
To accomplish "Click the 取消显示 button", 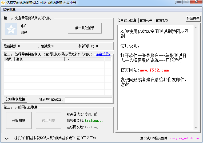I will [193, 19].
